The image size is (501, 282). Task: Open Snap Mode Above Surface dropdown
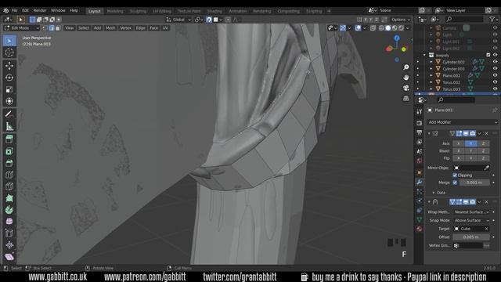click(x=471, y=220)
